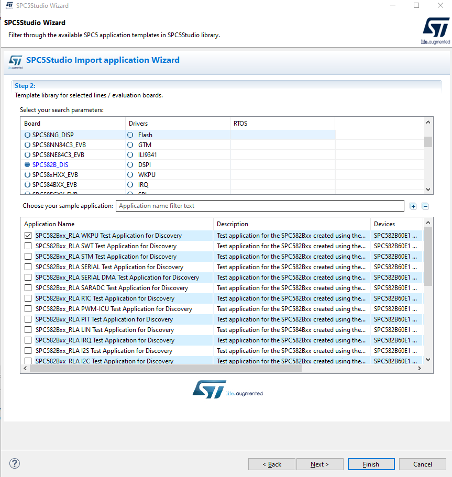Click the Finish button
452x477 pixels.
(371, 464)
